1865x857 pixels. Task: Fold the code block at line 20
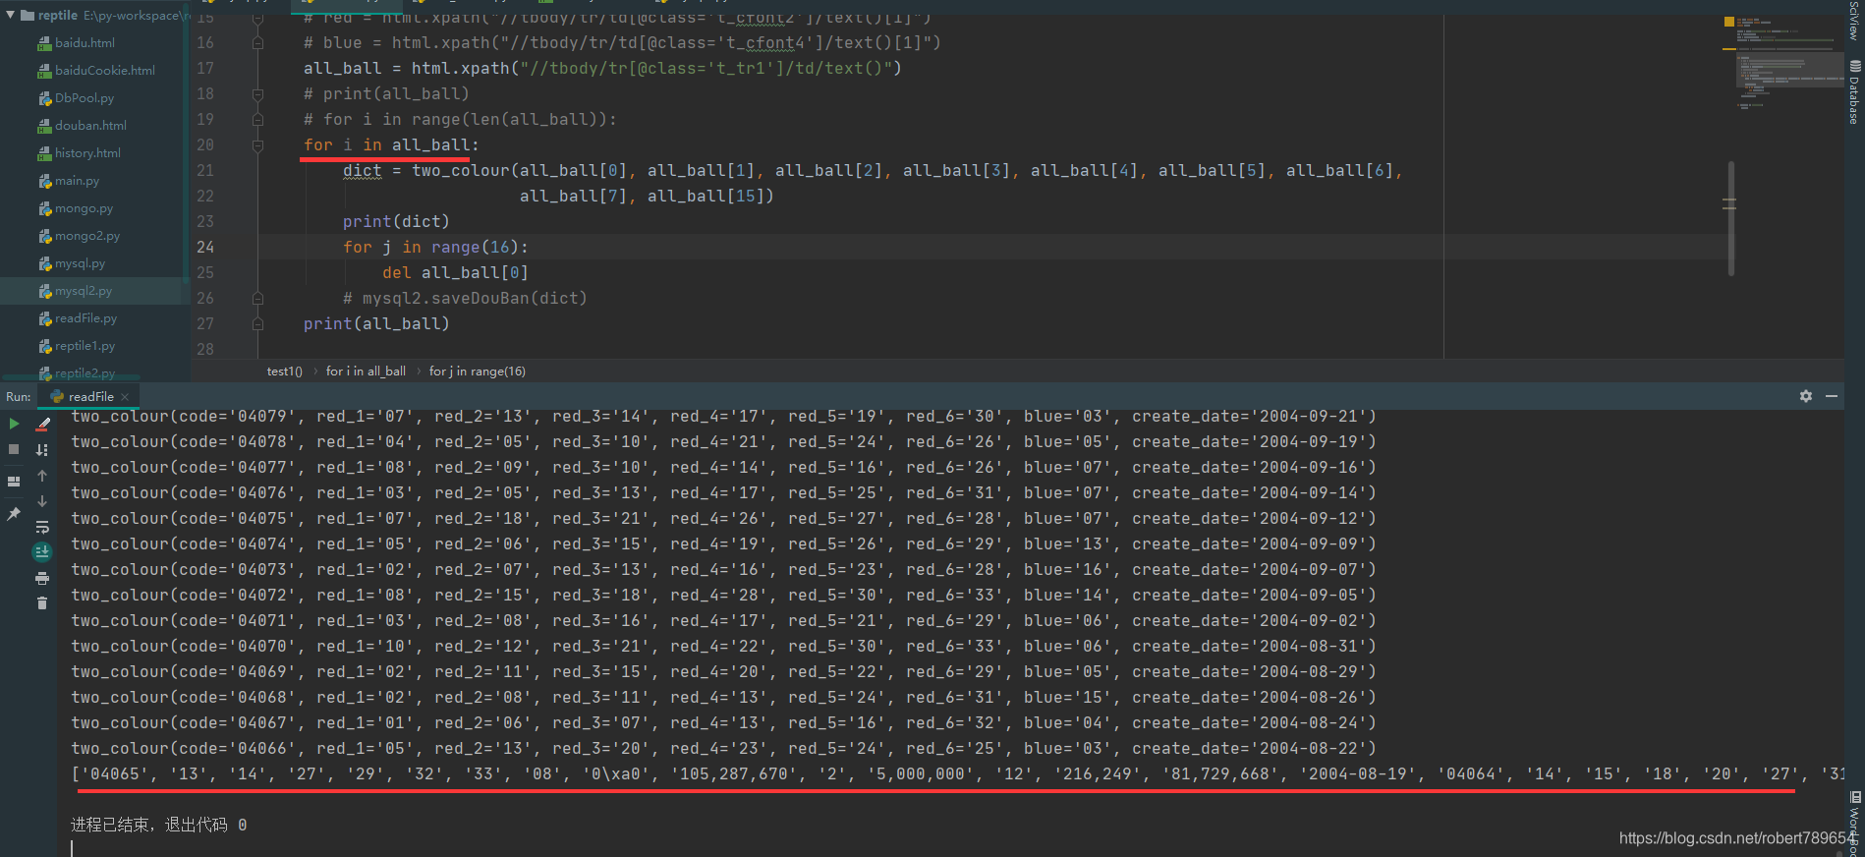point(257,145)
